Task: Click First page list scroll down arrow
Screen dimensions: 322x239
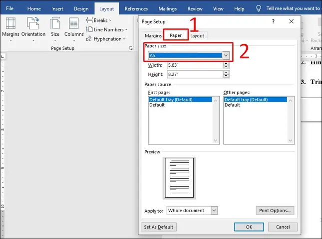Action: (216, 140)
